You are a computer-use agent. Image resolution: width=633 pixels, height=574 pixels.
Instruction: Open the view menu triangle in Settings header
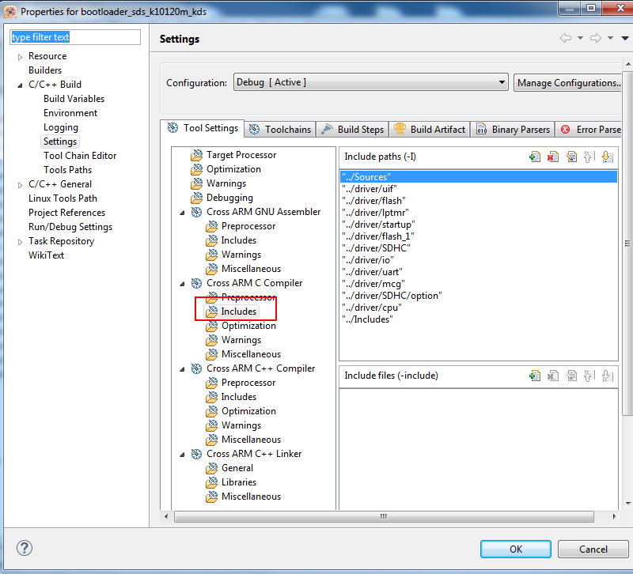(625, 38)
